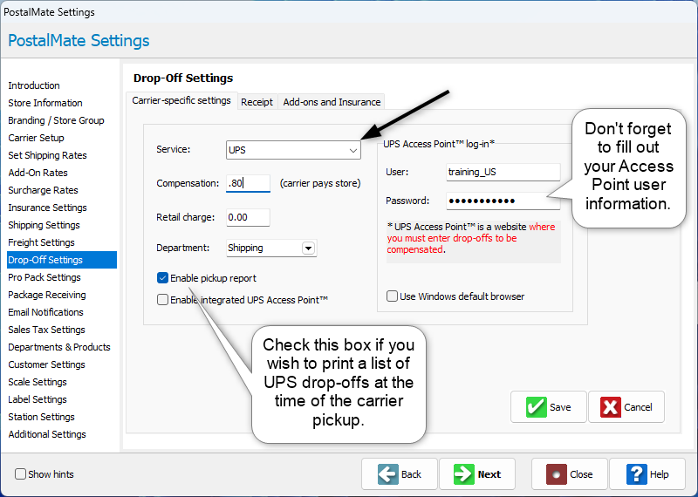Select the Carrier-specific settings tab
This screenshot has width=698, height=497.
click(x=181, y=100)
